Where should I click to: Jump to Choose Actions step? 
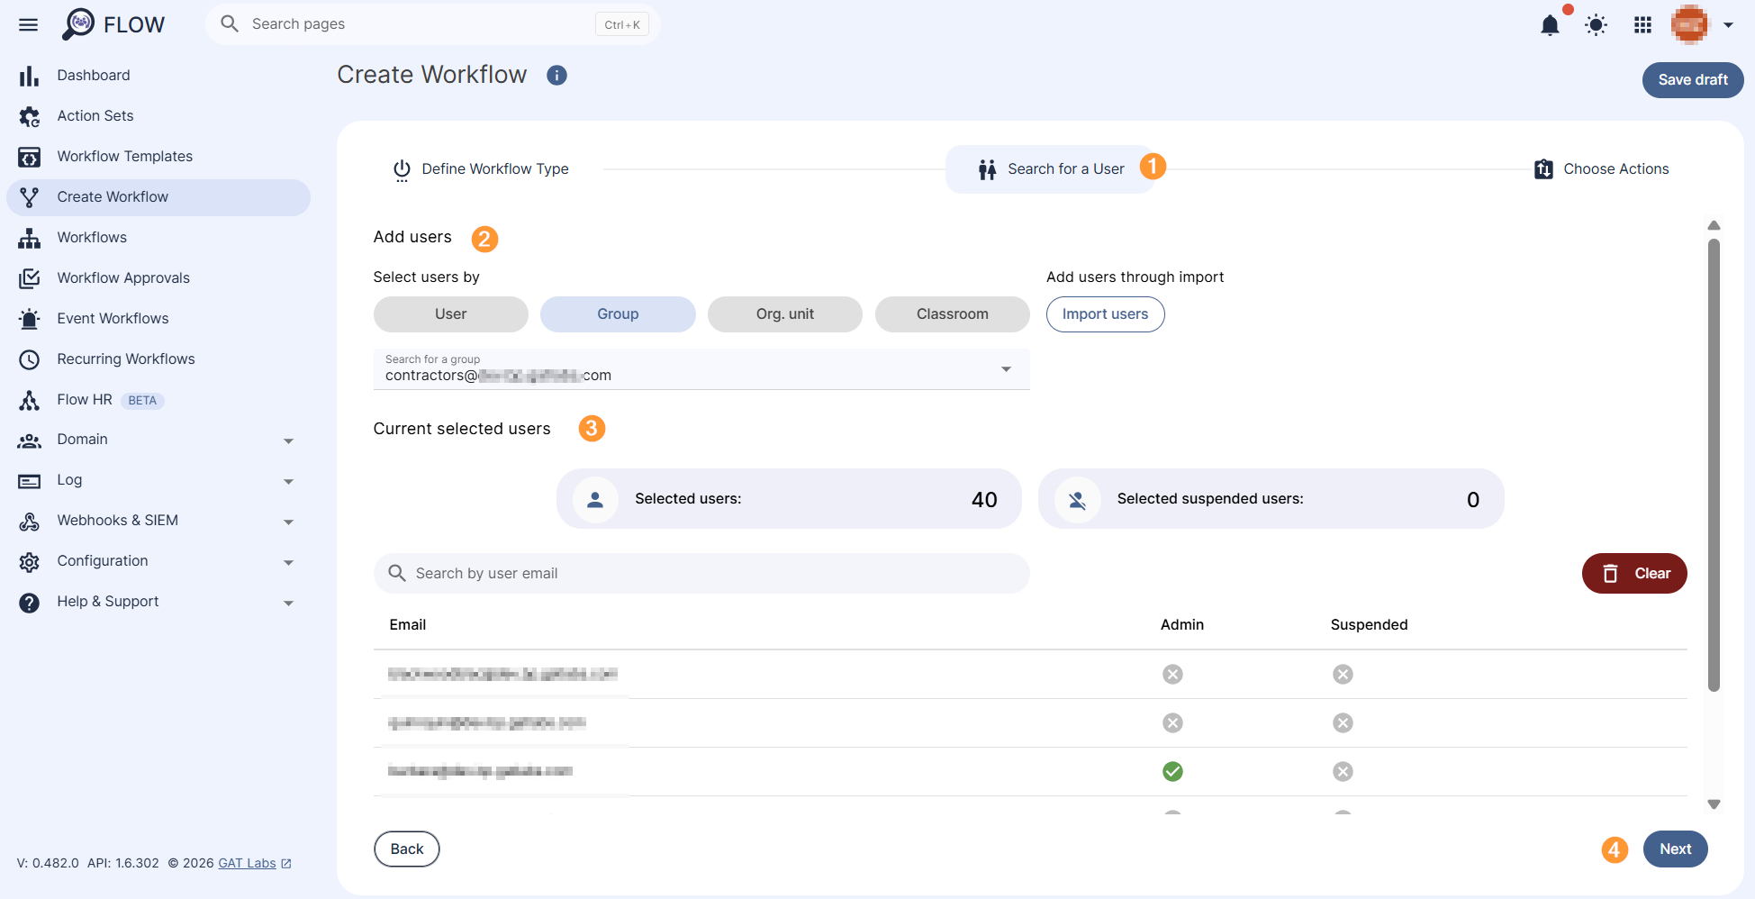[1601, 169]
